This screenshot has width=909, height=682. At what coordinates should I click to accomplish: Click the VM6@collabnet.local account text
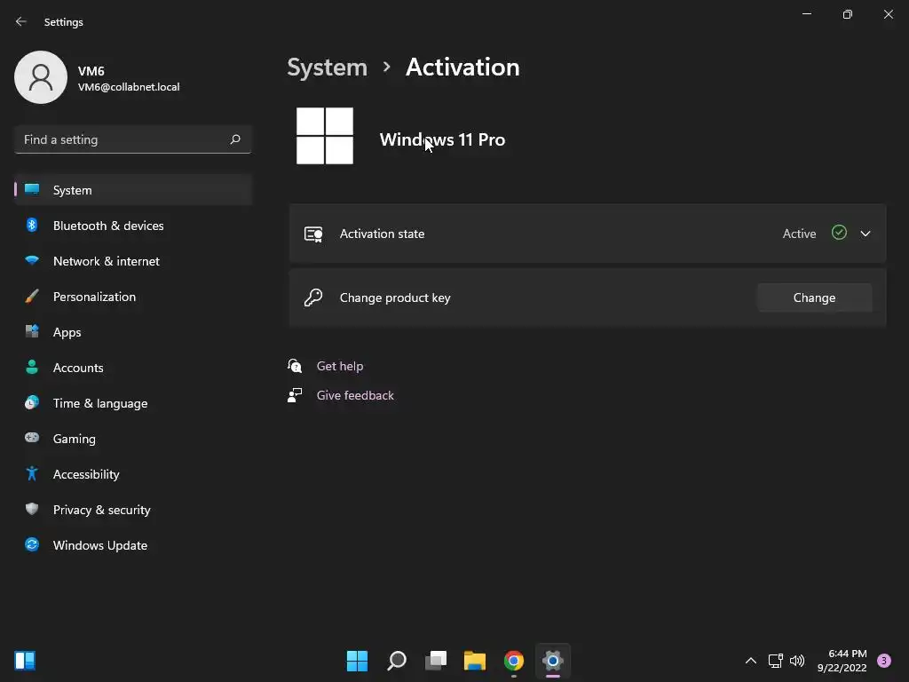click(x=129, y=87)
